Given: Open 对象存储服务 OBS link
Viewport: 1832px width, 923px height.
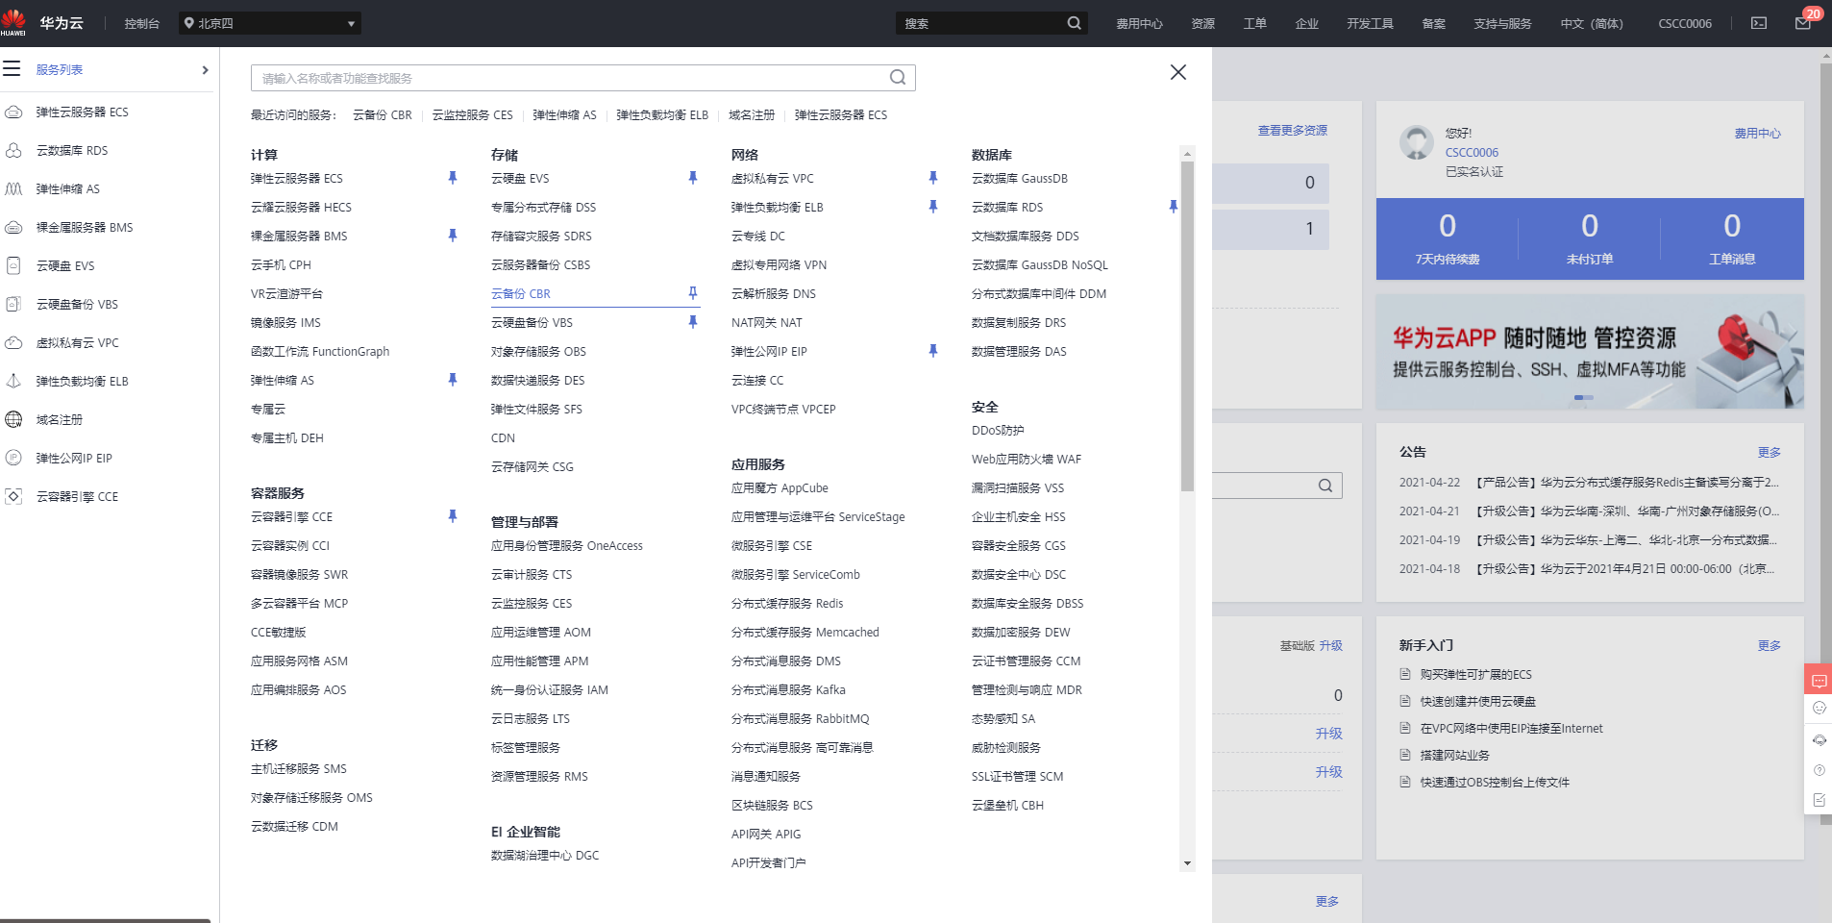Looking at the screenshot, I should (538, 352).
